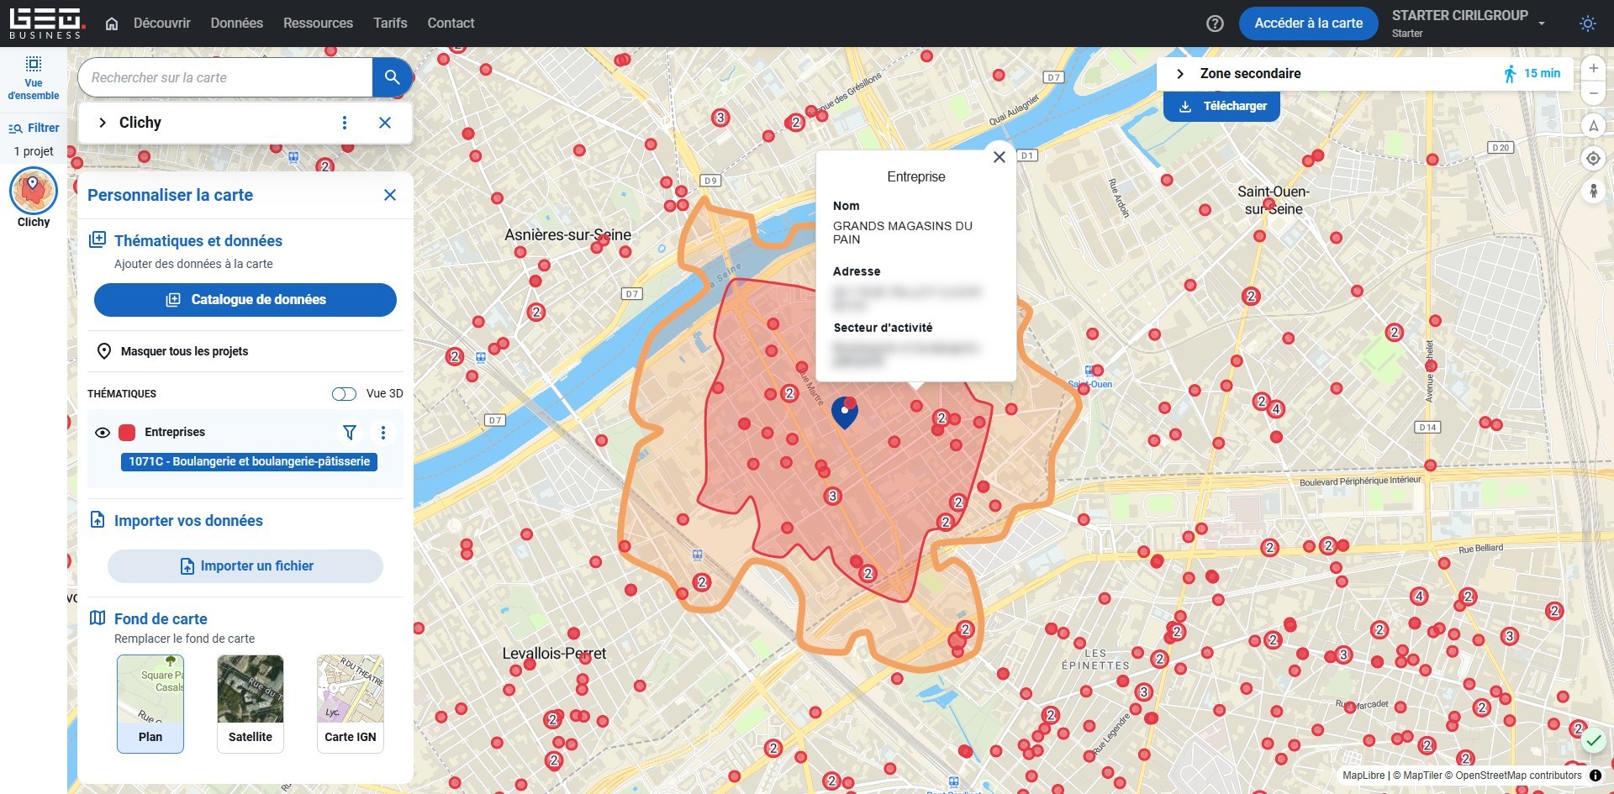Hide the Entreprises layer with eye icon
This screenshot has width=1614, height=794.
pos(103,433)
